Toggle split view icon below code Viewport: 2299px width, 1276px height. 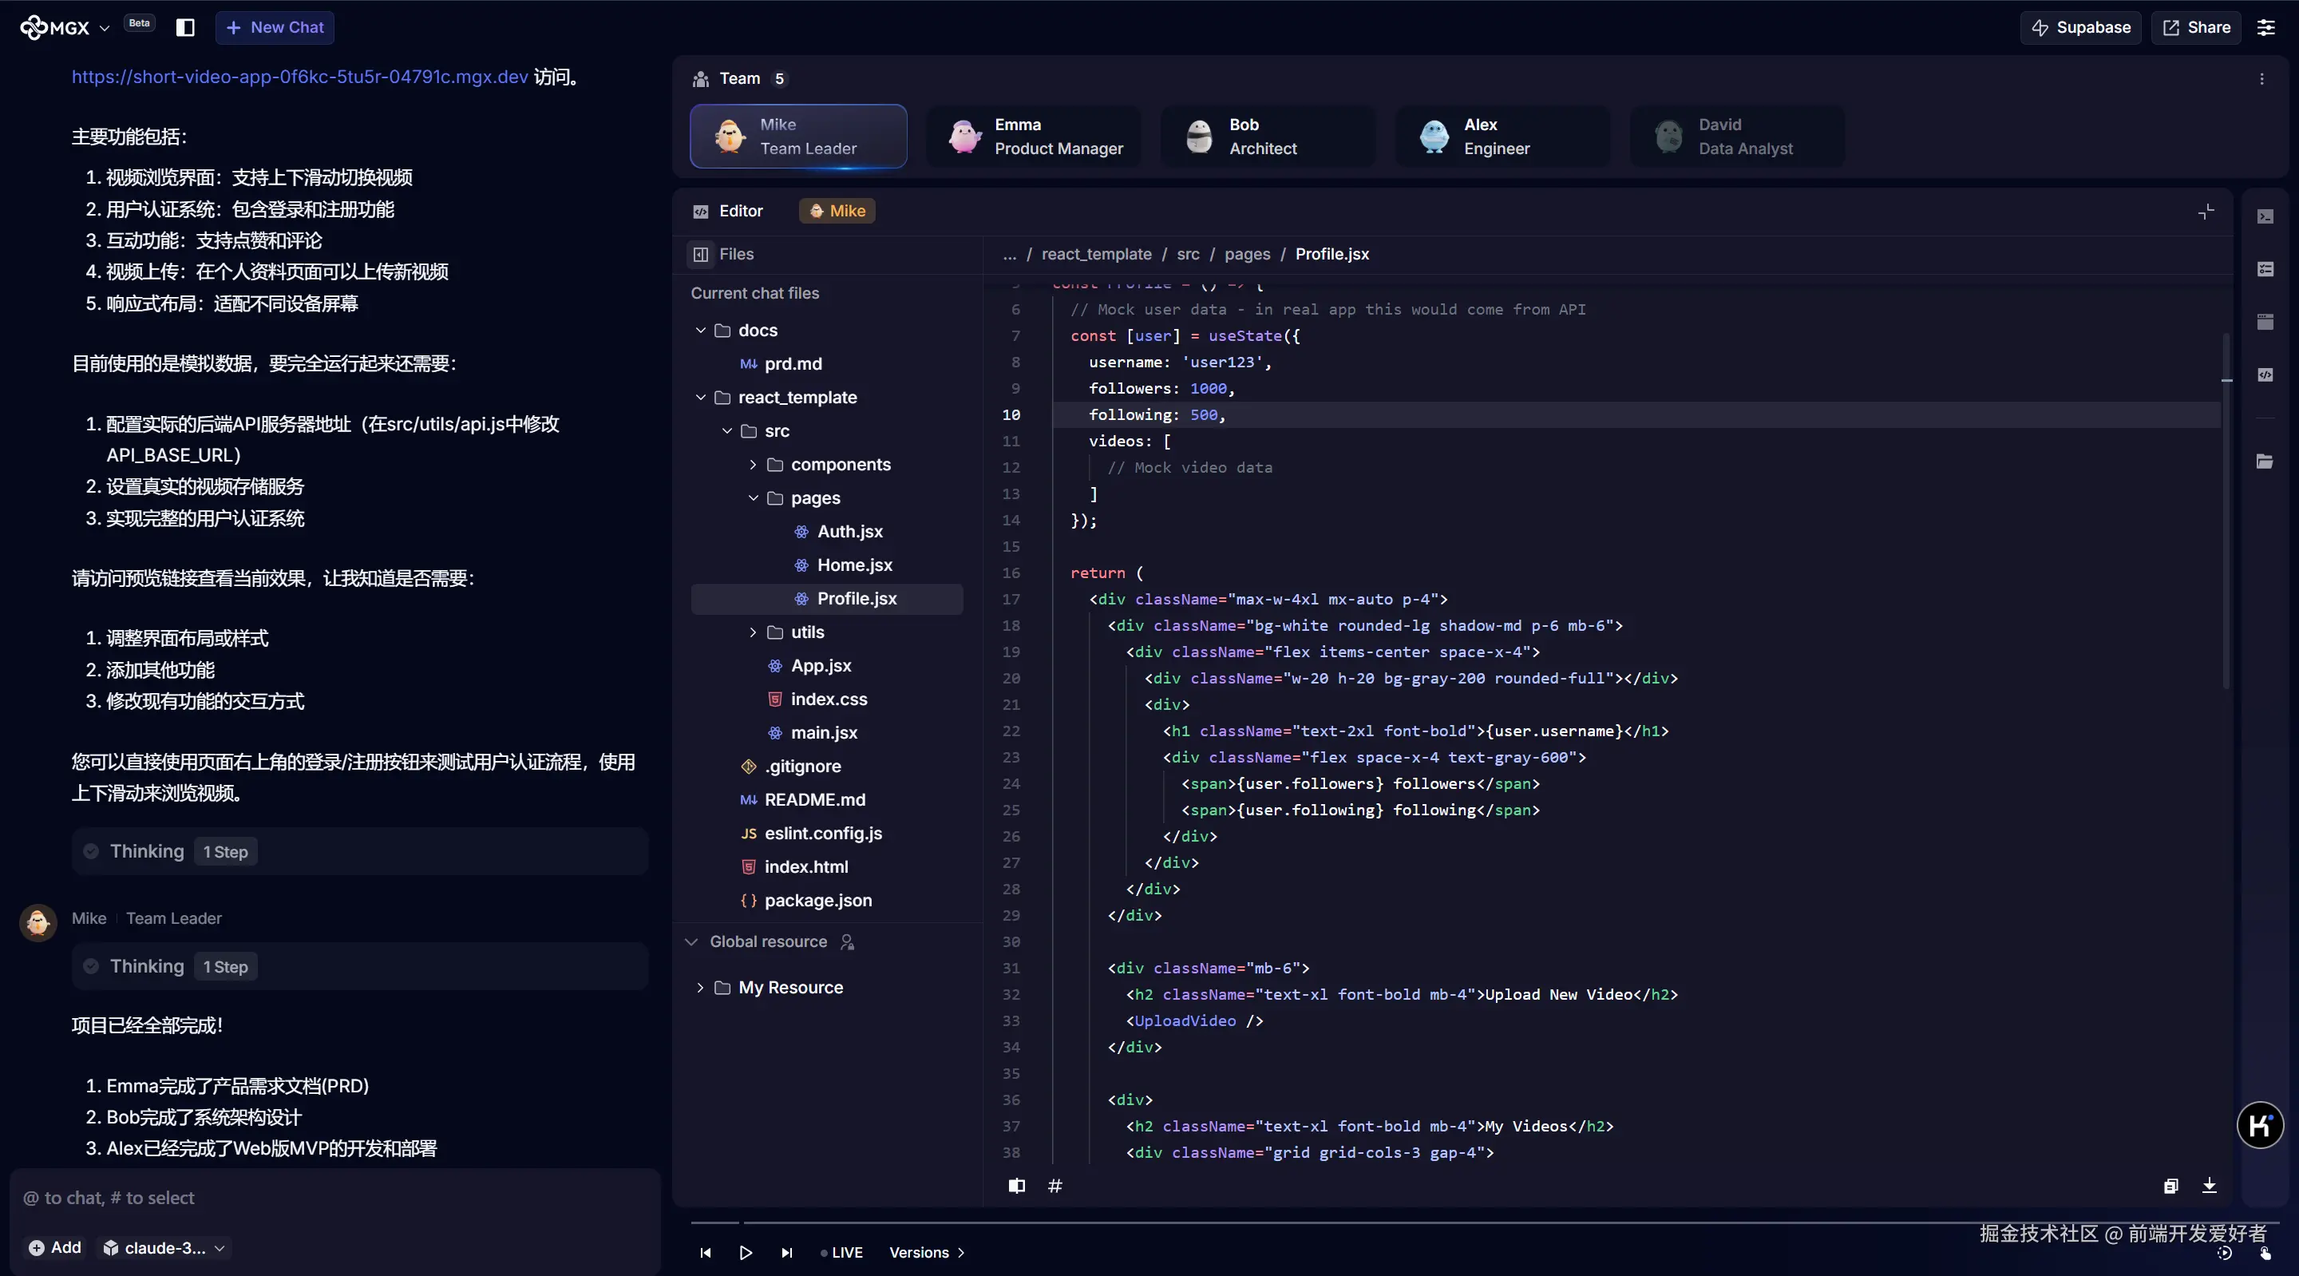(1016, 1186)
